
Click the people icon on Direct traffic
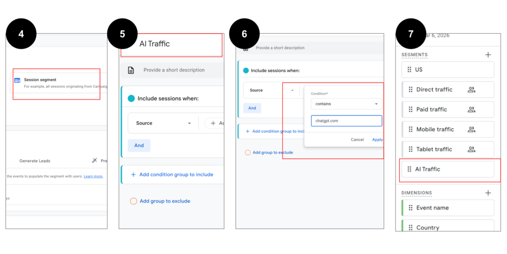[471, 90]
